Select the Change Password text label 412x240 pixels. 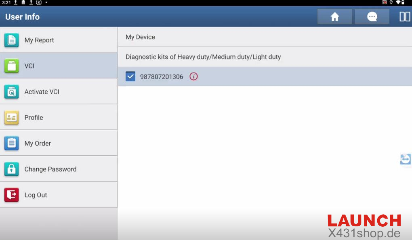(x=50, y=169)
